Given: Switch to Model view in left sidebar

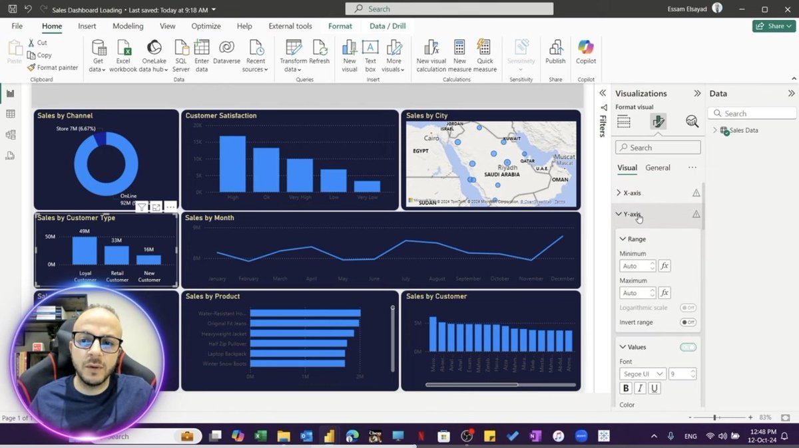Looking at the screenshot, I should 10,135.
